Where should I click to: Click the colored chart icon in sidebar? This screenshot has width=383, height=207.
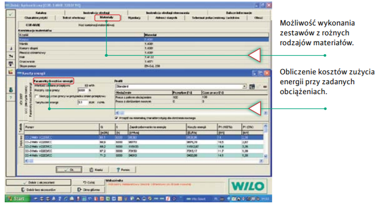(x=11, y=72)
